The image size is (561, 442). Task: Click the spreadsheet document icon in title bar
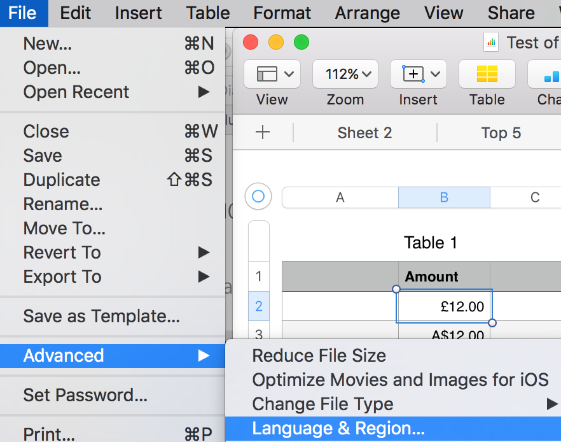[491, 43]
